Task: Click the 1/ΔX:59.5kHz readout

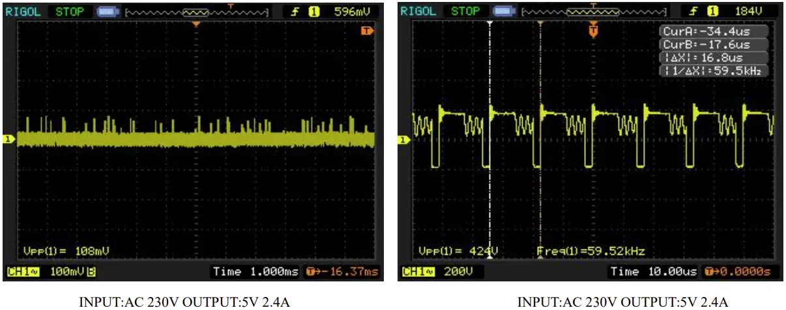Action: [x=714, y=71]
